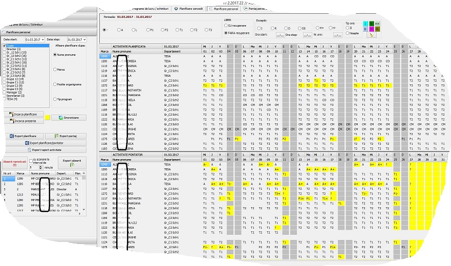Click the Export planificare/pontator Word icon

click(27, 143)
